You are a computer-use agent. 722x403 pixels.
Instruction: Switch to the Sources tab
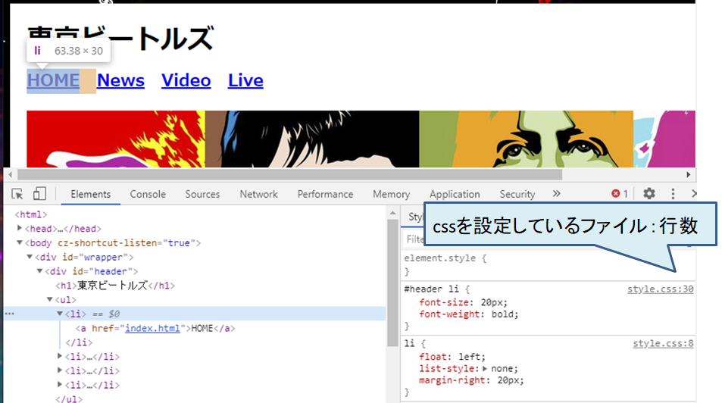(202, 195)
